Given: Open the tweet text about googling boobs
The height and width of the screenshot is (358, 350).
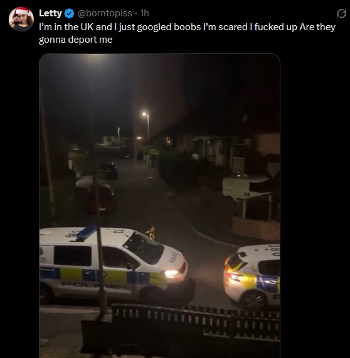Looking at the screenshot, I should (x=187, y=33).
